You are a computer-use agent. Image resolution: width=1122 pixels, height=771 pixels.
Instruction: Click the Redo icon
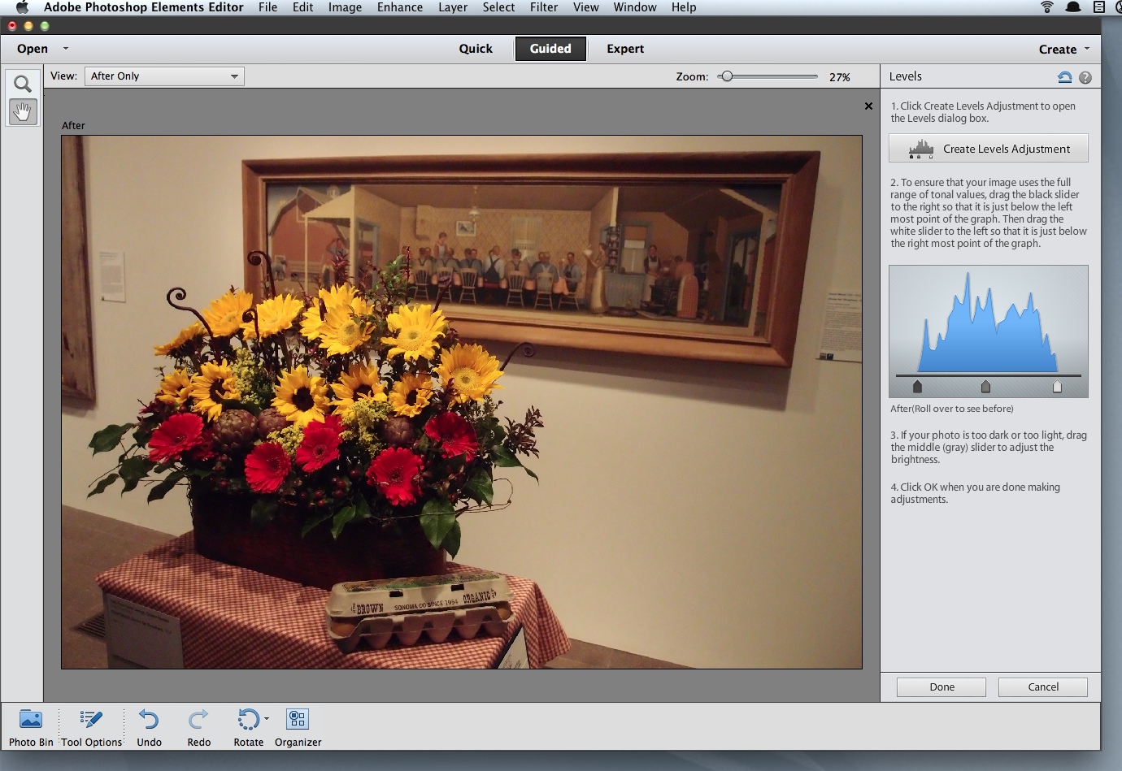tap(198, 720)
